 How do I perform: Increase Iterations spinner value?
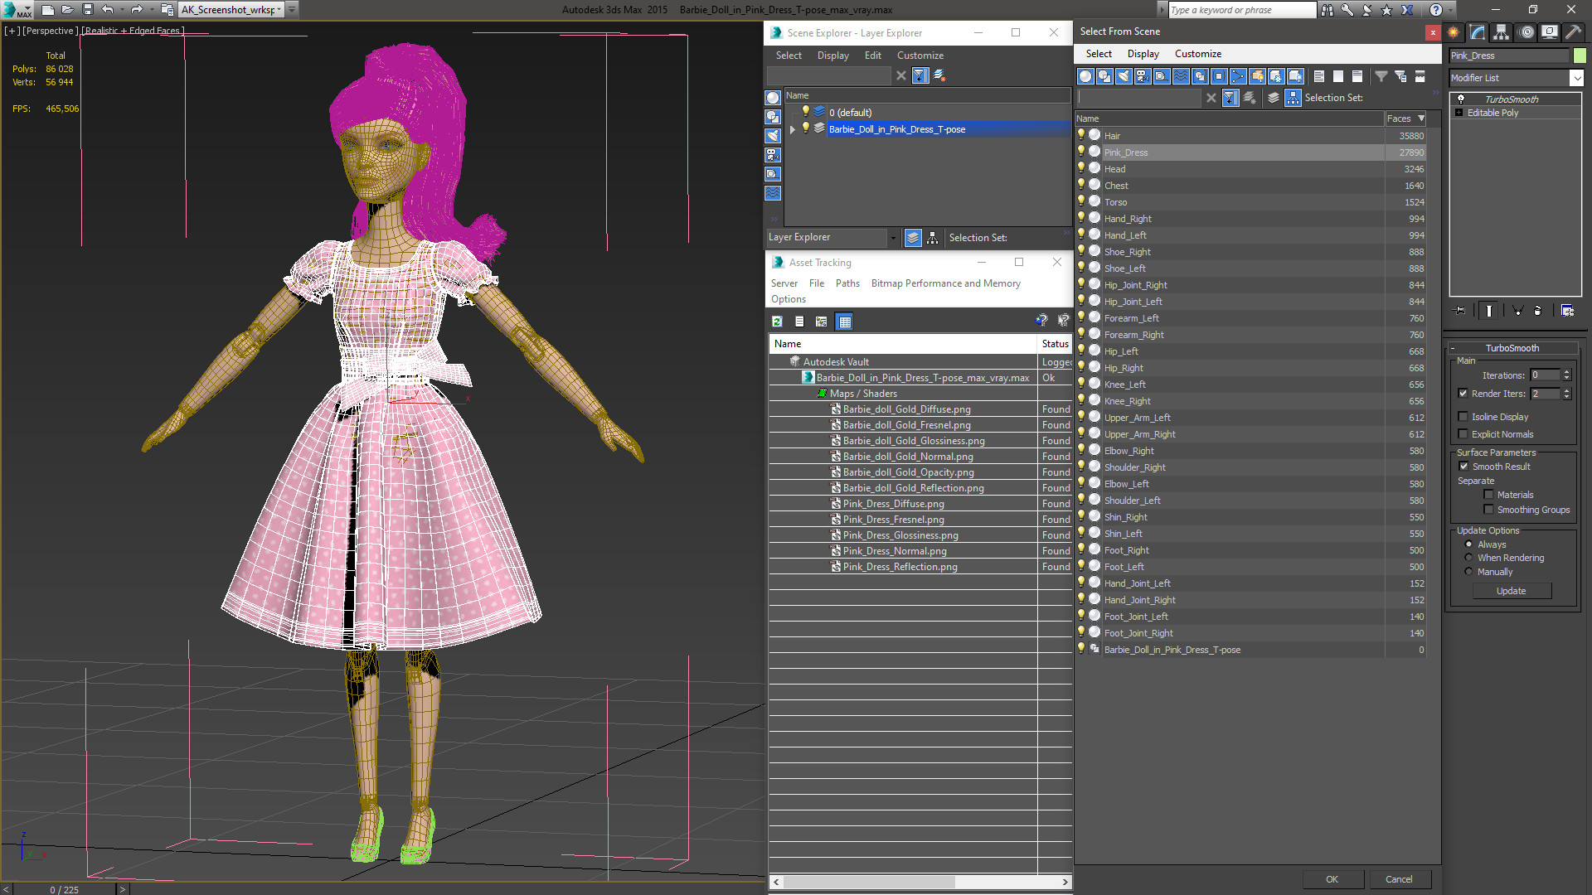tap(1566, 372)
